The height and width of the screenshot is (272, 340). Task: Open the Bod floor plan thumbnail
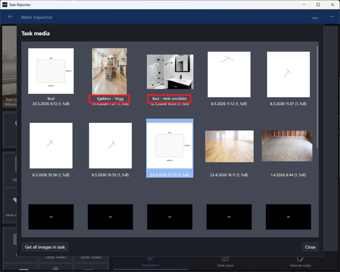click(x=51, y=71)
